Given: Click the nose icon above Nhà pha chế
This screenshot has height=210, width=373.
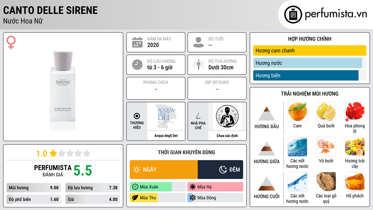Looking at the screenshot, I should coord(198,116).
